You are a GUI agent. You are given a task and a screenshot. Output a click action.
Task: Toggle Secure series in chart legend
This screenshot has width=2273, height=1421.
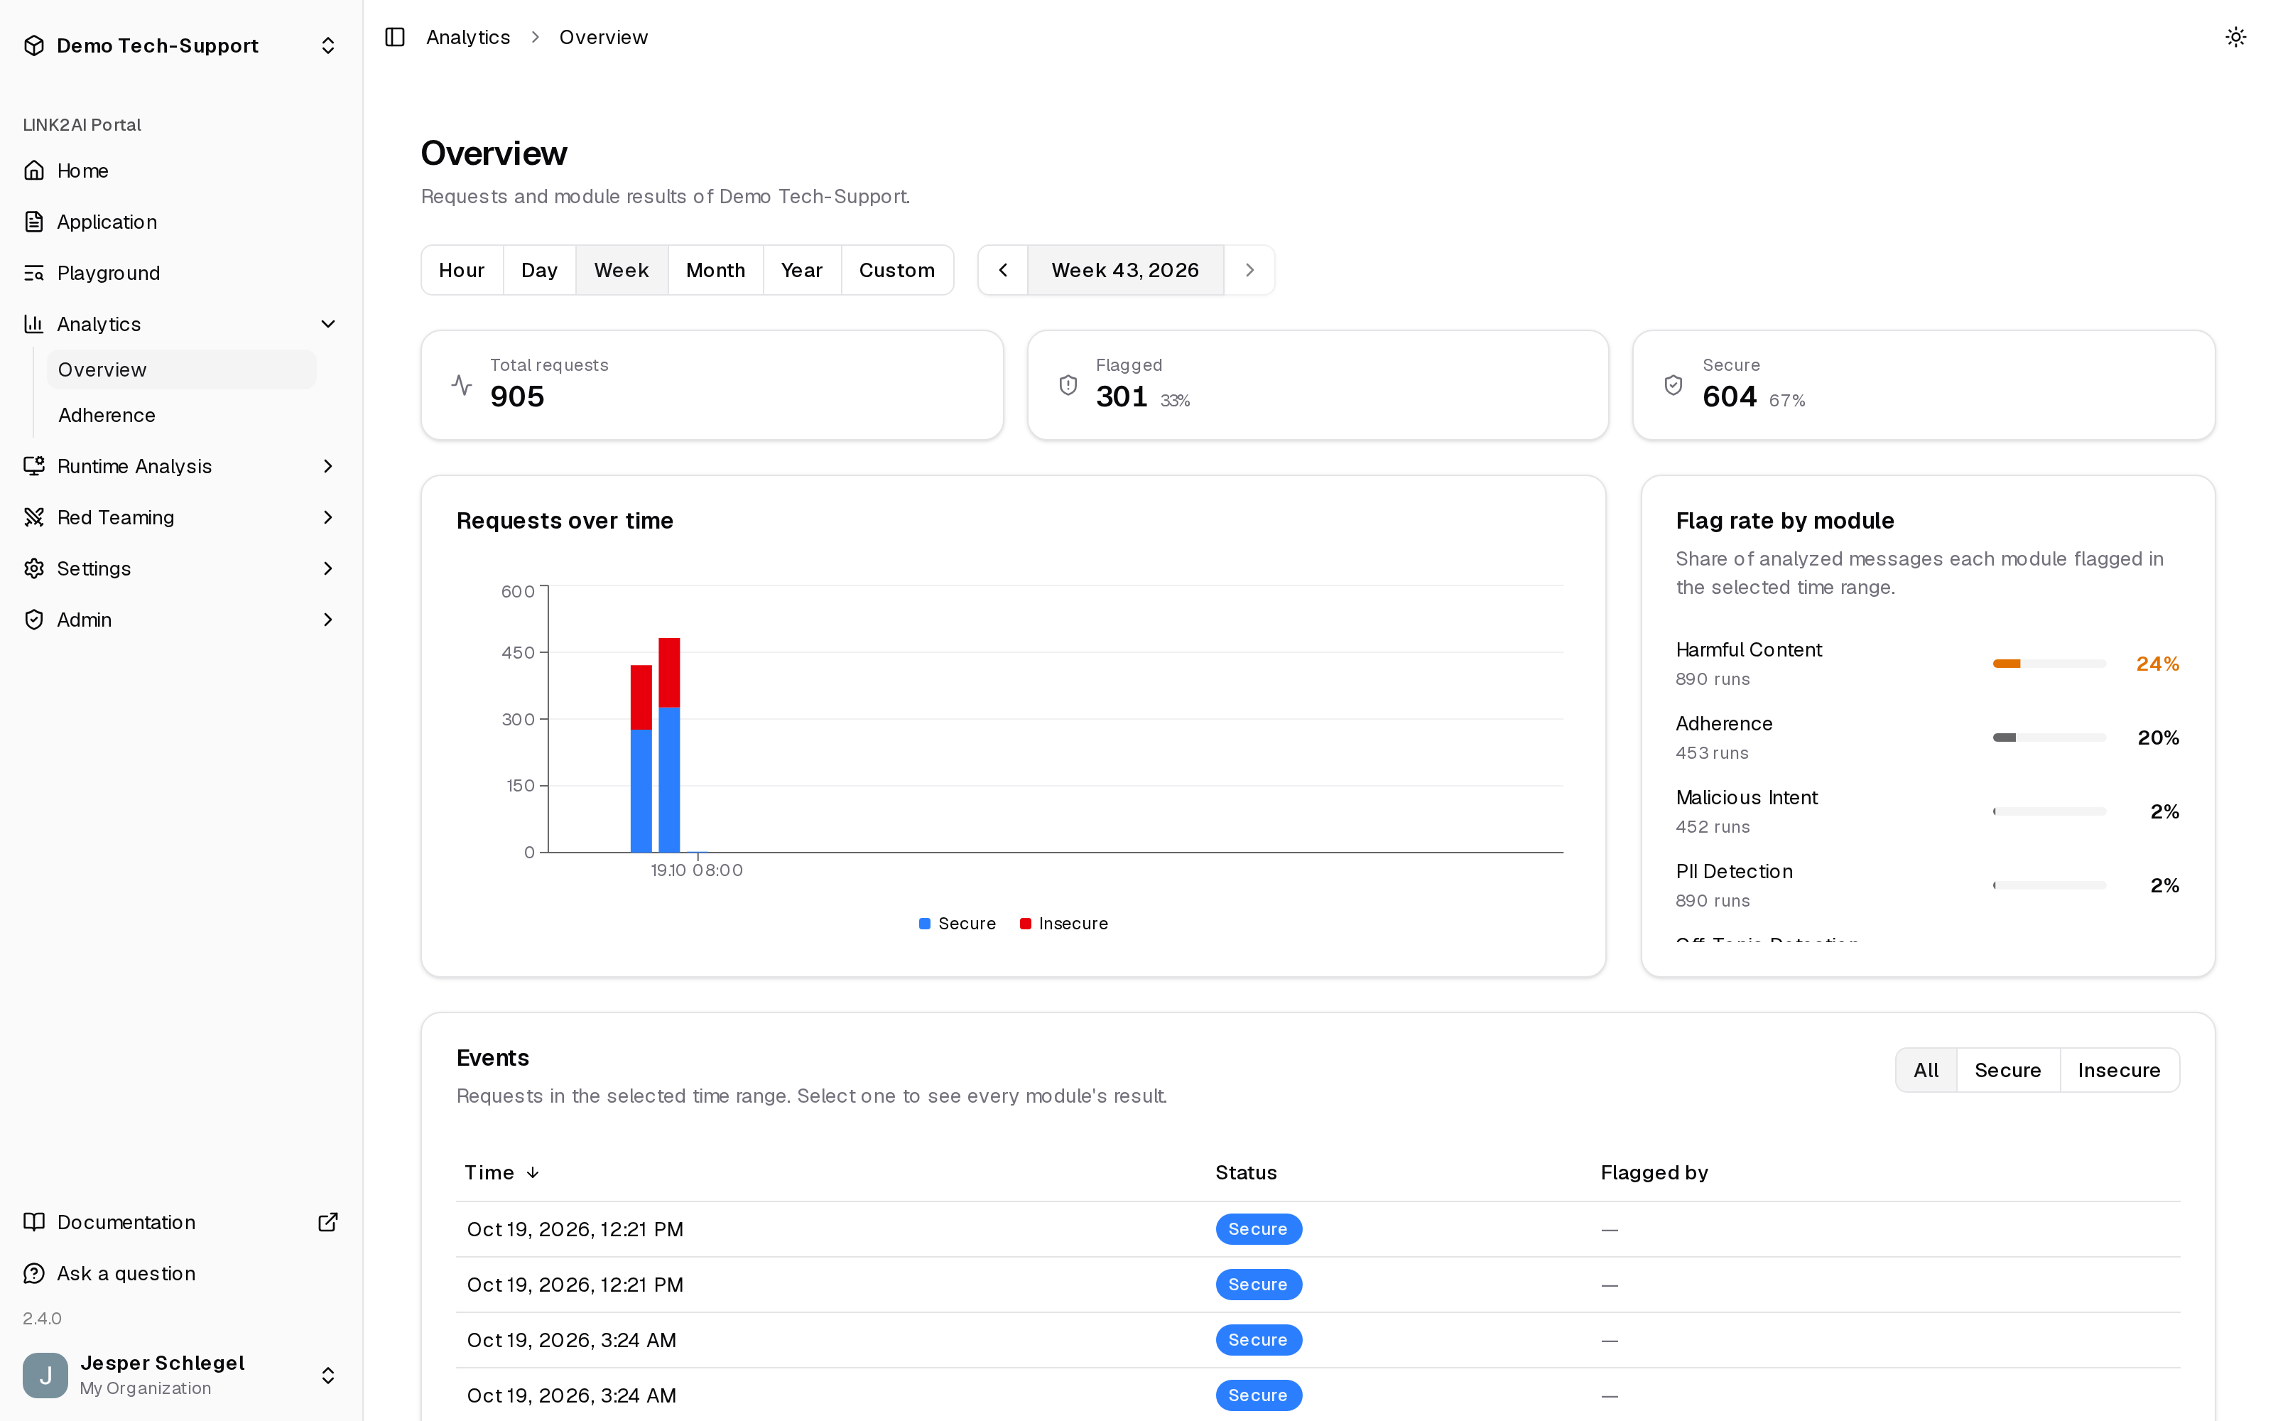coord(957,924)
